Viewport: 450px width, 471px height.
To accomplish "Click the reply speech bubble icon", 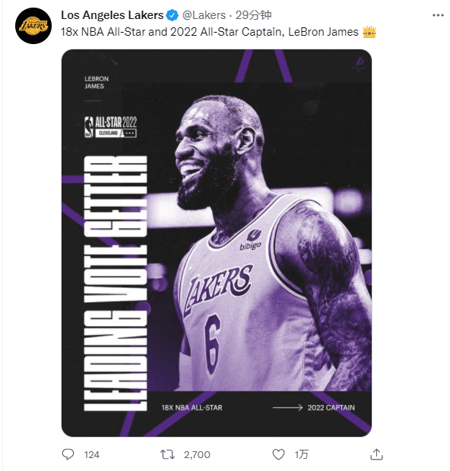I will point(68,454).
